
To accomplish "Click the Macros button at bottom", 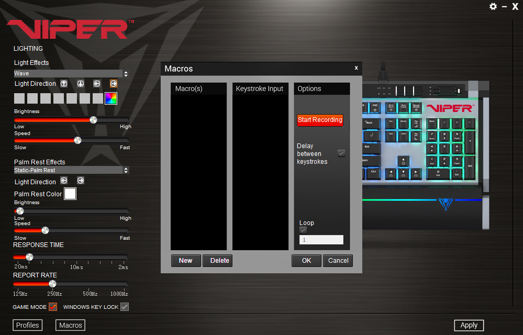I will pos(70,325).
